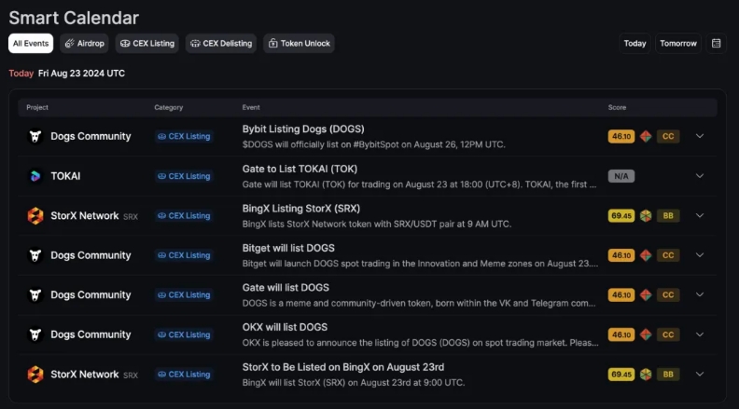Click the N/A score badge for TOKAI
This screenshot has height=409, width=739.
[621, 176]
